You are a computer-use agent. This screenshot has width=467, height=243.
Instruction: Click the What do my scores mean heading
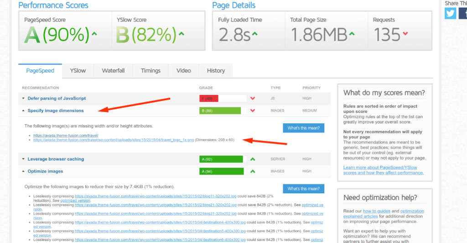tap(384, 93)
